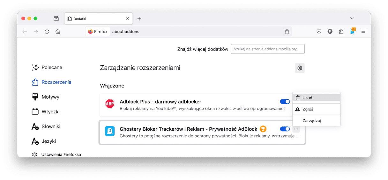The height and width of the screenshot is (180, 388).
Task: Open the Języki category
Action: [x=44, y=141]
